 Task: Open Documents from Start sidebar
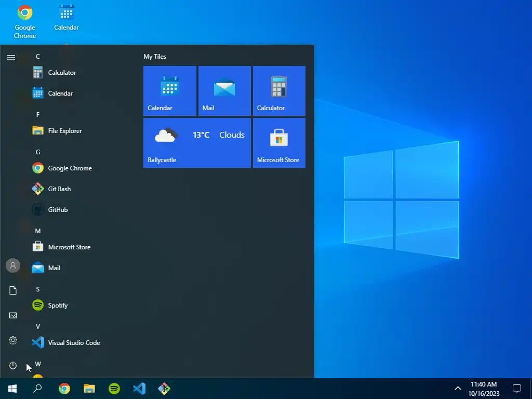pyautogui.click(x=13, y=290)
